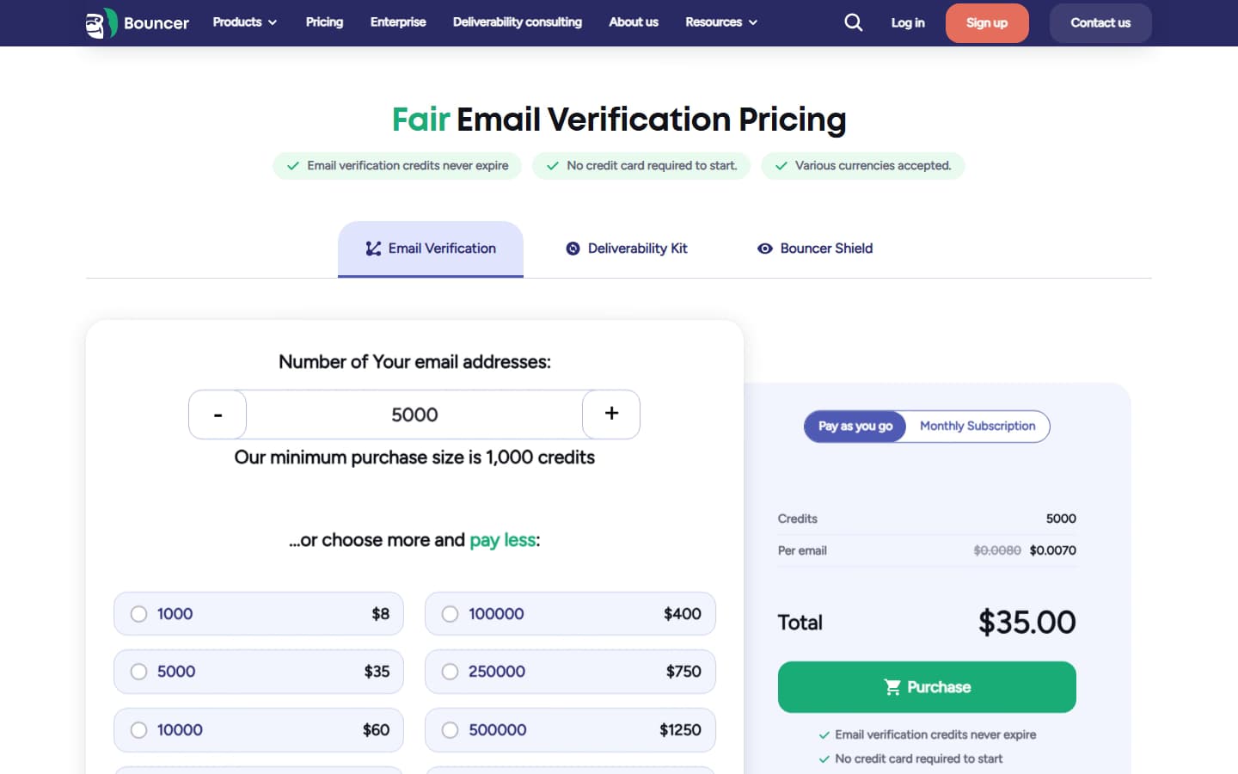Click the plus button to increase credits
The height and width of the screenshot is (774, 1238).
[x=611, y=414]
